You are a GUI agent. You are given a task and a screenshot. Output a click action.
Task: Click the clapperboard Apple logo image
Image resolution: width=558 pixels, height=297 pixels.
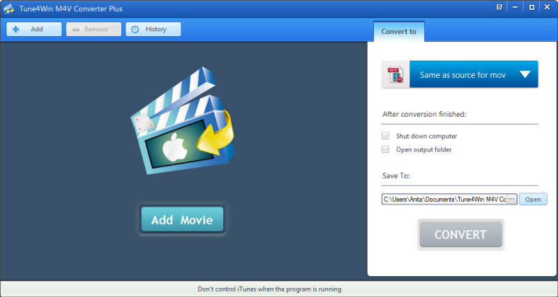183,120
